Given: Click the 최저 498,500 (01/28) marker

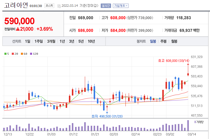Looking at the screenshot, I should point(107,116).
